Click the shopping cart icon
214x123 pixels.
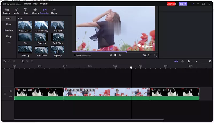tap(192, 4)
